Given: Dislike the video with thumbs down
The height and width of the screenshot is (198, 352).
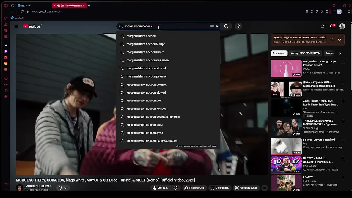Looking at the screenshot, I should (175, 188).
